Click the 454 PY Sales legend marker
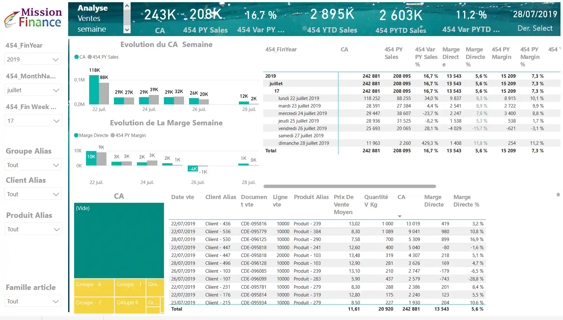563x320 pixels. point(90,57)
